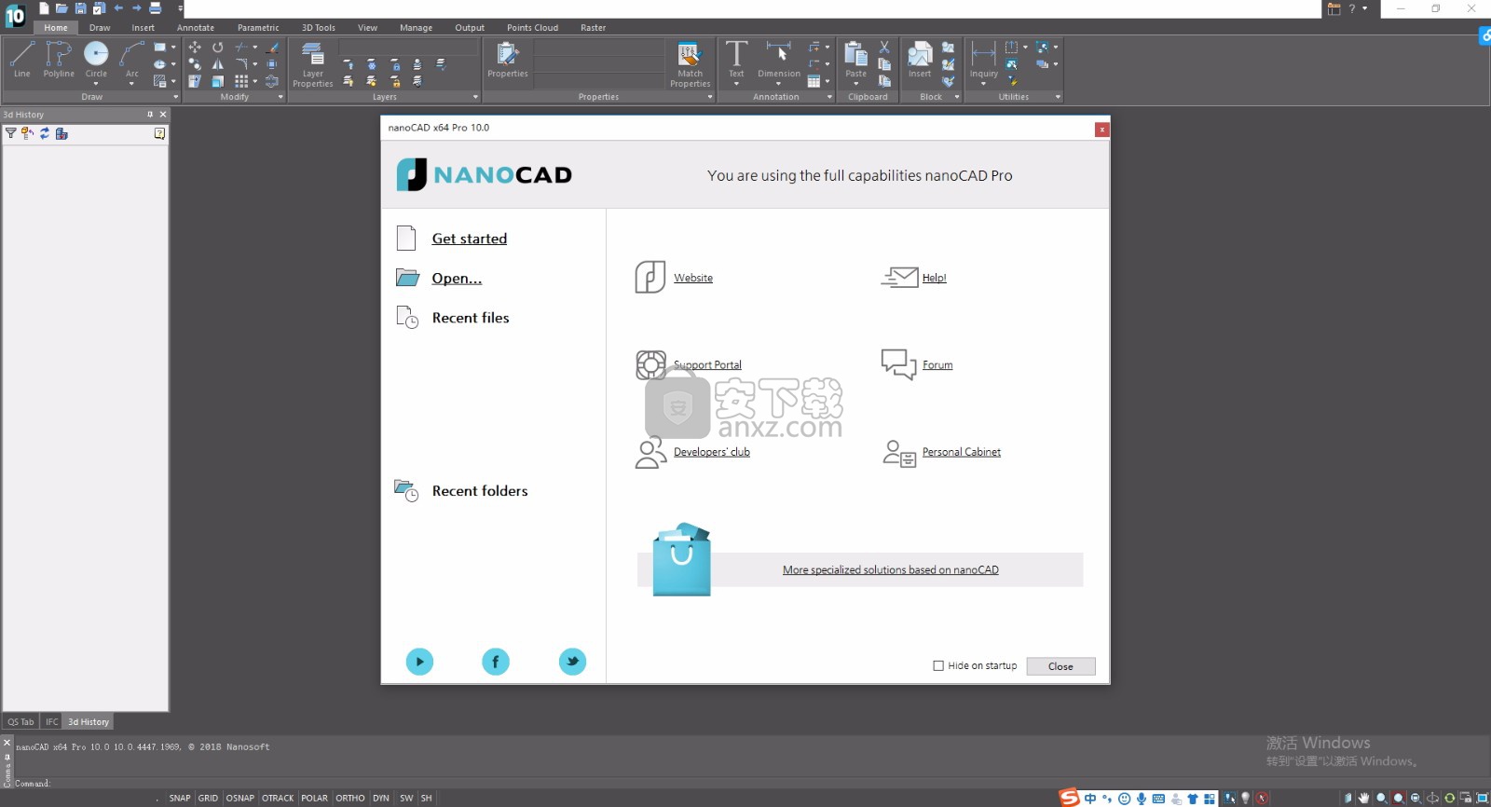1491x807 pixels.
Task: Switch to the IFC panel tab
Action: pyautogui.click(x=52, y=721)
